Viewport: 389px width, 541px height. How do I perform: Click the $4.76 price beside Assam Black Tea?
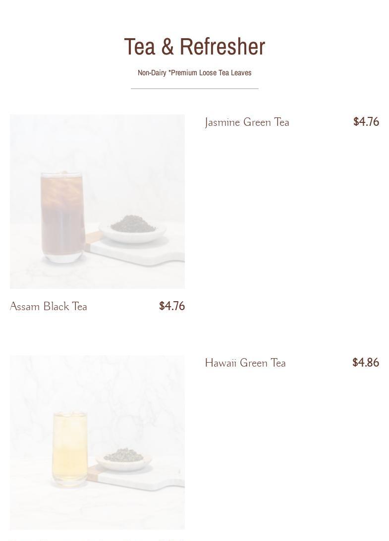tap(172, 306)
